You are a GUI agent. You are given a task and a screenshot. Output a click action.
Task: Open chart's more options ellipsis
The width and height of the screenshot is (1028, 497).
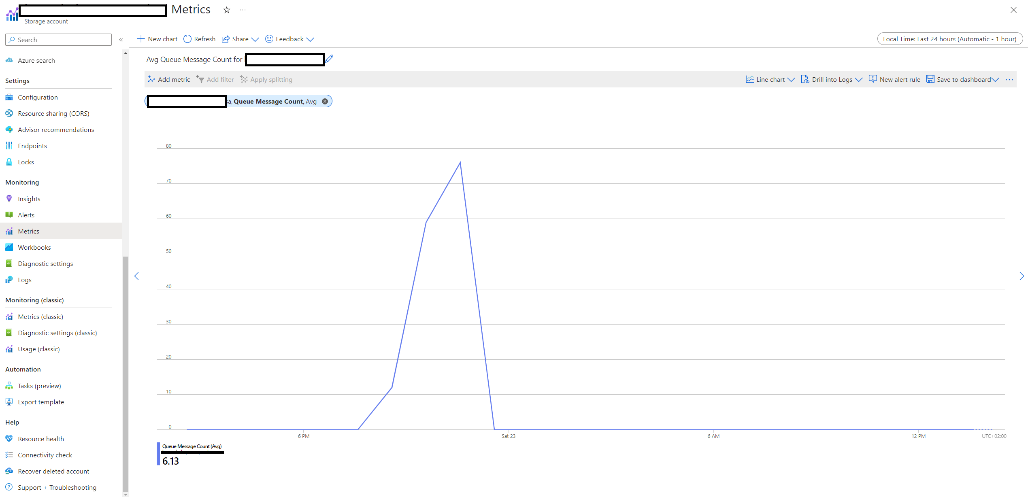1009,80
